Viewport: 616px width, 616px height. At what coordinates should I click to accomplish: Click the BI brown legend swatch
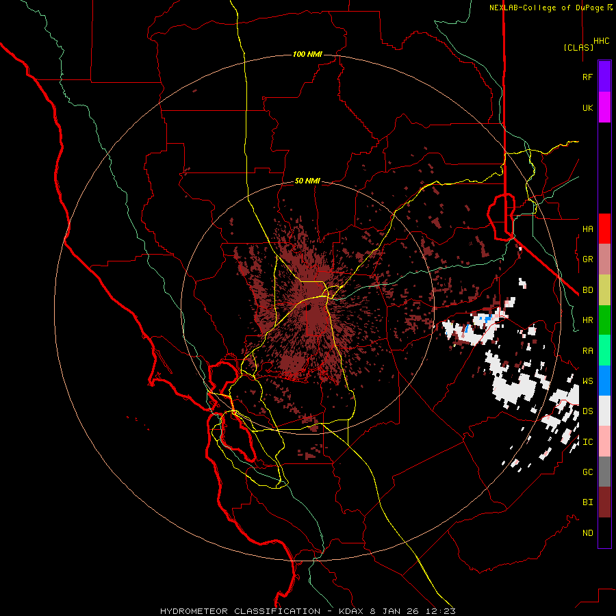604,502
